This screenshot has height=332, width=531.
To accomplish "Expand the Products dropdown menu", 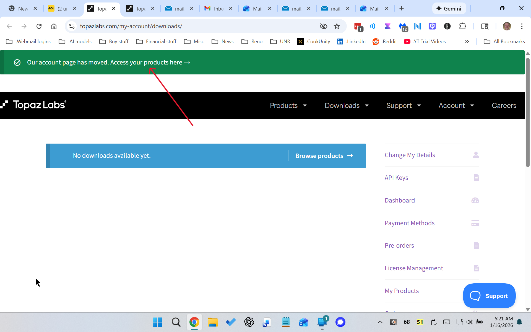I will tap(288, 105).
